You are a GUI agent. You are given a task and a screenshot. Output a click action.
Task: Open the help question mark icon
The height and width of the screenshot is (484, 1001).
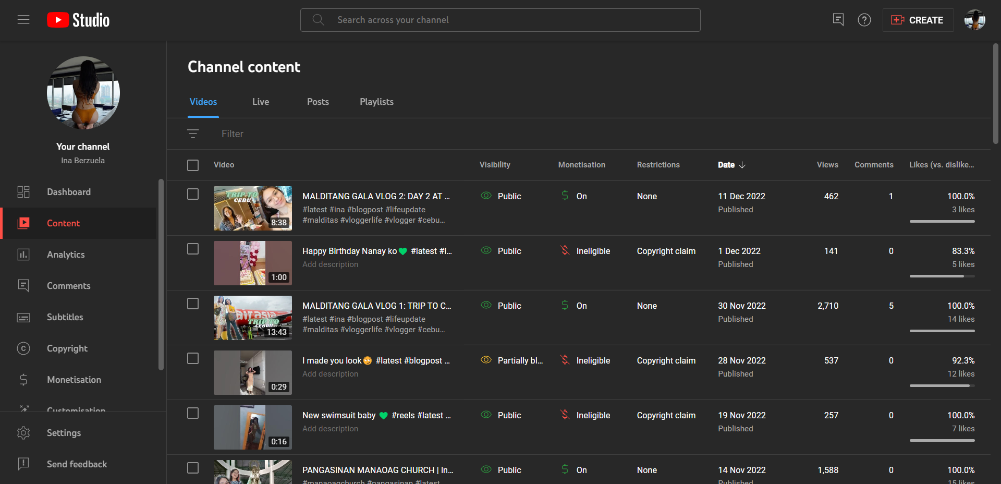[x=864, y=20]
